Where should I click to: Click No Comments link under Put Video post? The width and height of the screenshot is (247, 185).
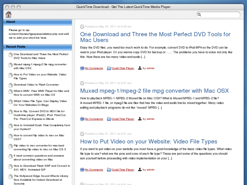pos(94,170)
